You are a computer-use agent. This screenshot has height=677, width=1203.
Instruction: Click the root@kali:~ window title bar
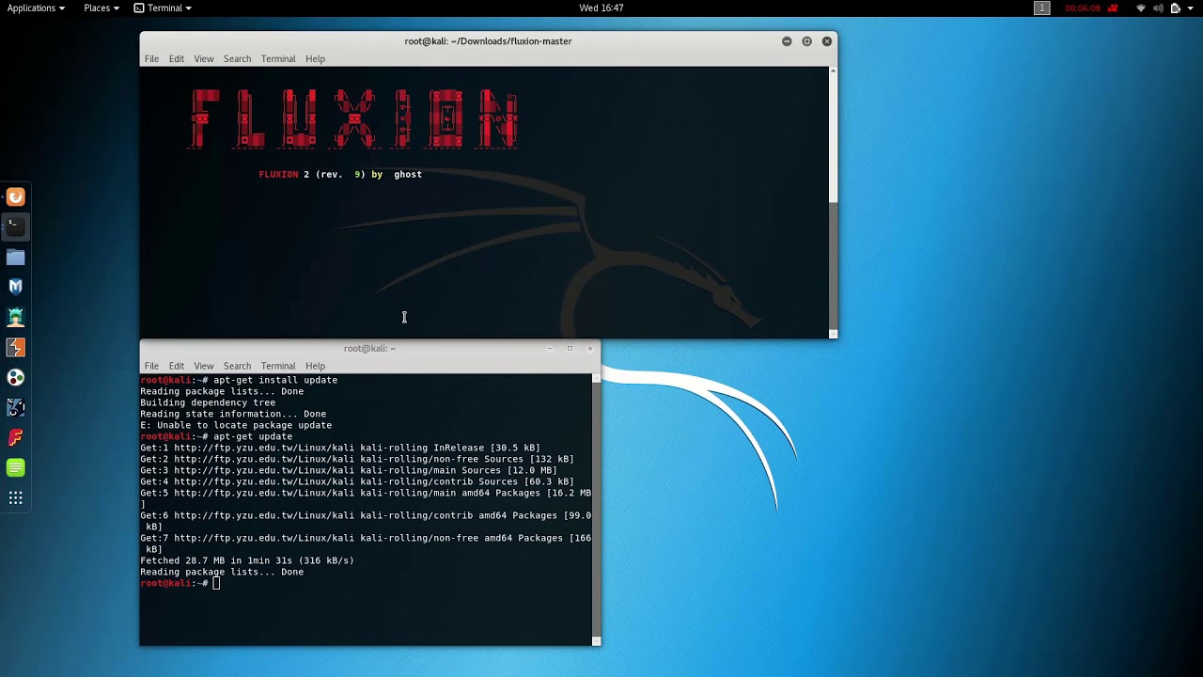click(x=369, y=349)
